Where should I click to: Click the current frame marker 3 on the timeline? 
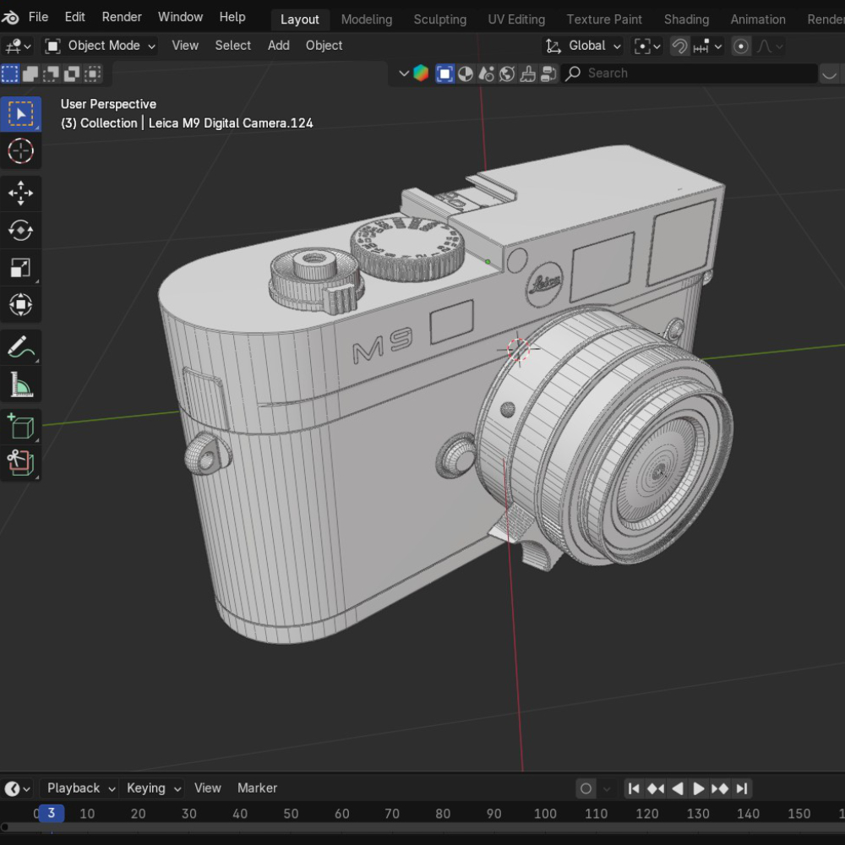coord(51,813)
